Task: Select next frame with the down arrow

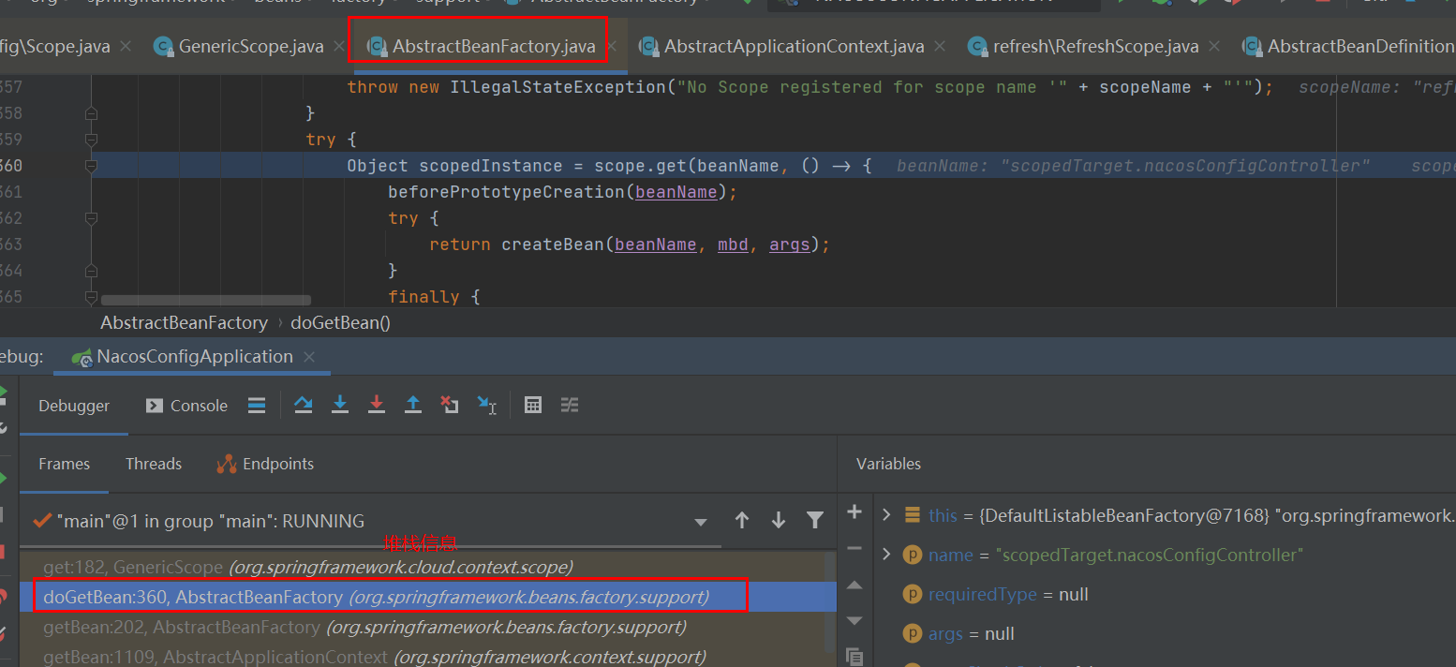Action: (779, 520)
